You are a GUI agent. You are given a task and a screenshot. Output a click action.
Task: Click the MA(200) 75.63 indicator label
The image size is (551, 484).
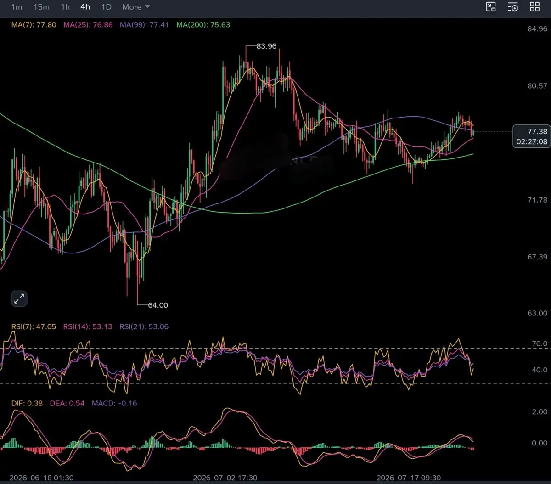point(203,25)
